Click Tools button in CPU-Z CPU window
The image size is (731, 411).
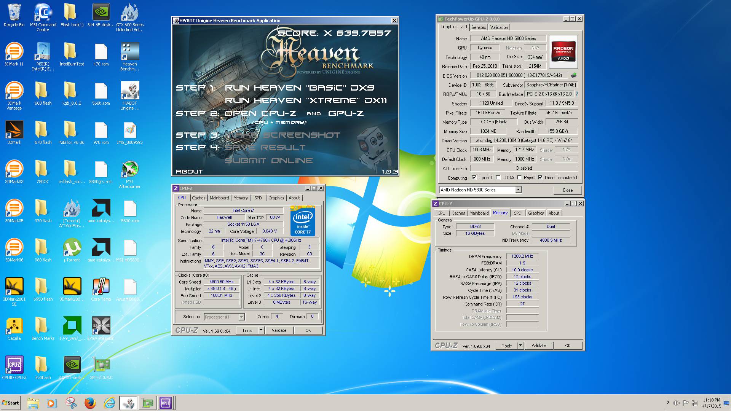point(247,330)
